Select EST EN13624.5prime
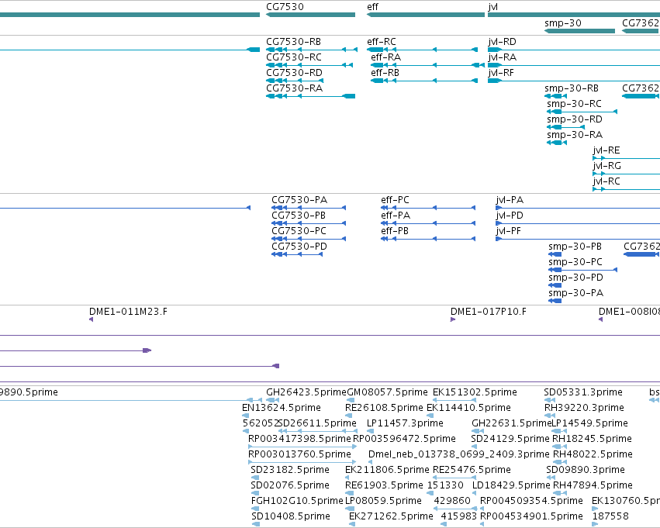660x528 pixels. click(282, 408)
